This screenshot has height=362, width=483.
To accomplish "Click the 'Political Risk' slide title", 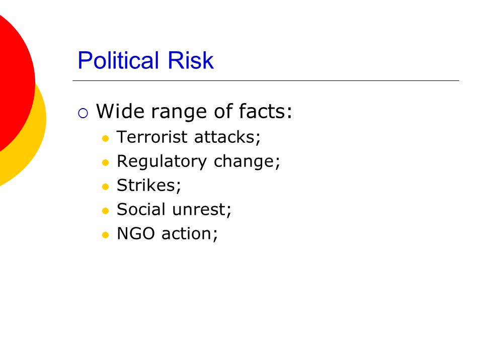I will coord(145,60).
